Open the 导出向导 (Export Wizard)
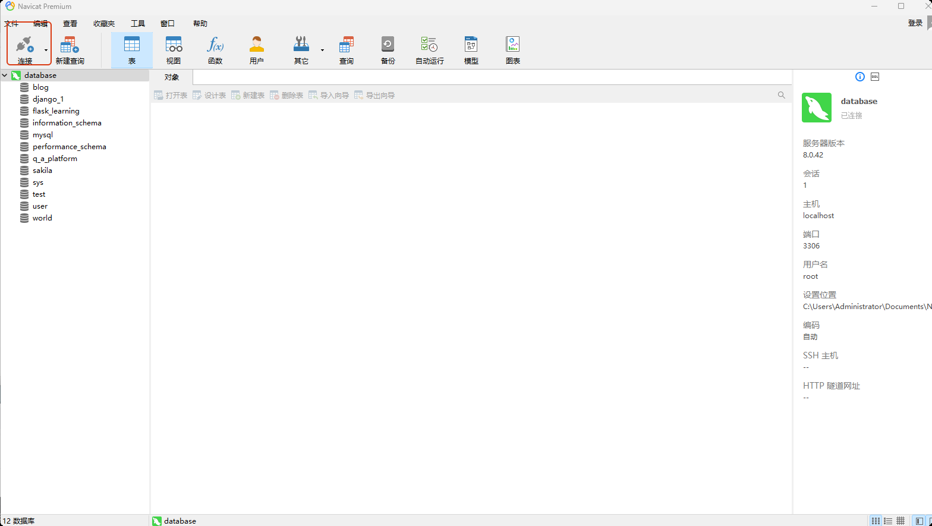Screen dimensions: 932x526 374,95
